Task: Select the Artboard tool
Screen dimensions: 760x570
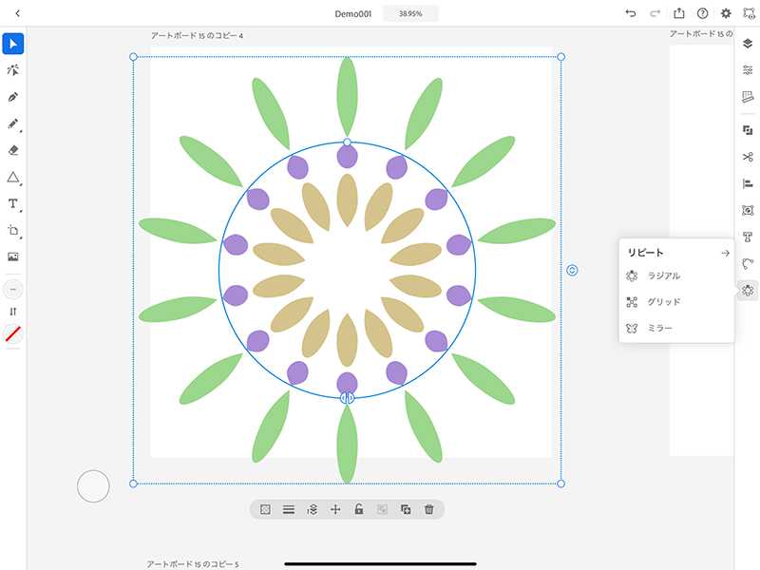Action: (13, 230)
